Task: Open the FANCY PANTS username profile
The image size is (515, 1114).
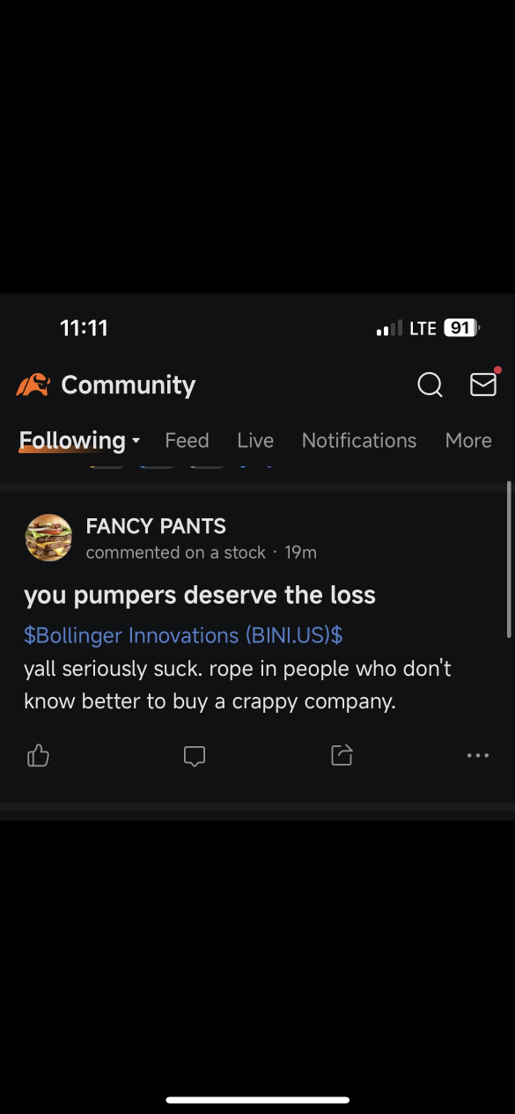Action: (156, 526)
